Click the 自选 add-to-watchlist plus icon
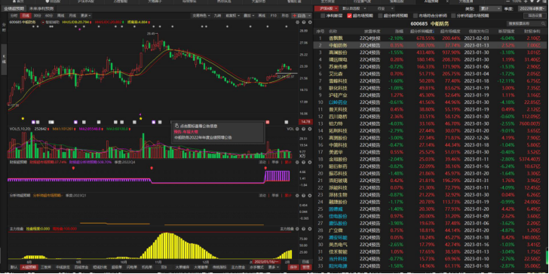Image resolution: width=549 pixels, height=274 pixels. click(294, 16)
